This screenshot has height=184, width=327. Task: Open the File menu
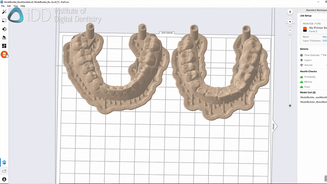tap(3, 6)
